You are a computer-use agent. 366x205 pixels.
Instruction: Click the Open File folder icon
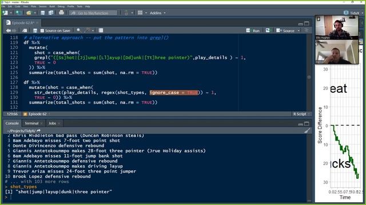point(29,13)
